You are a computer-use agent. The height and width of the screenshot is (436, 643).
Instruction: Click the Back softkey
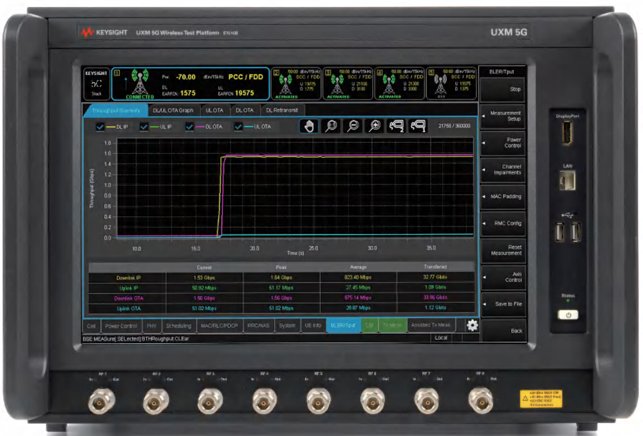503,331
